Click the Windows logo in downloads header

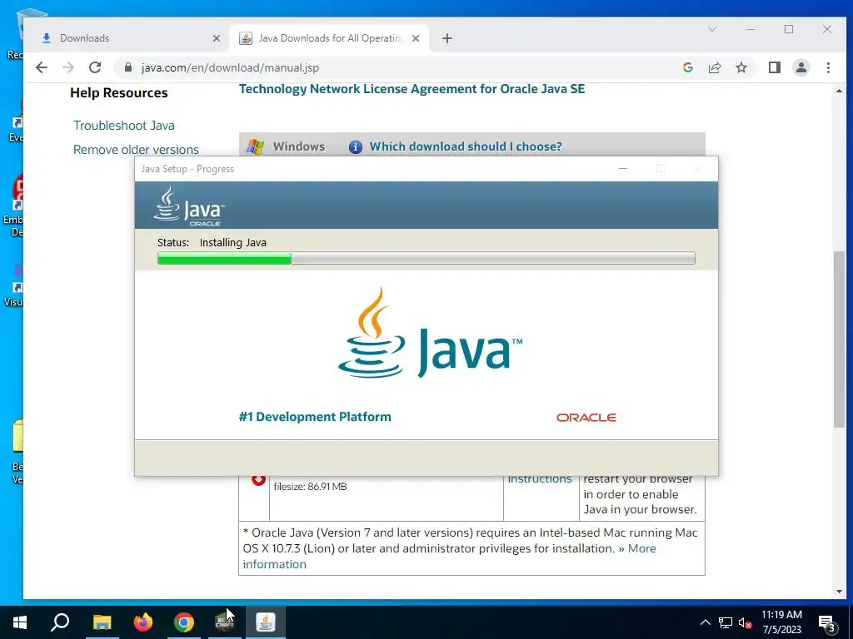coord(255,146)
